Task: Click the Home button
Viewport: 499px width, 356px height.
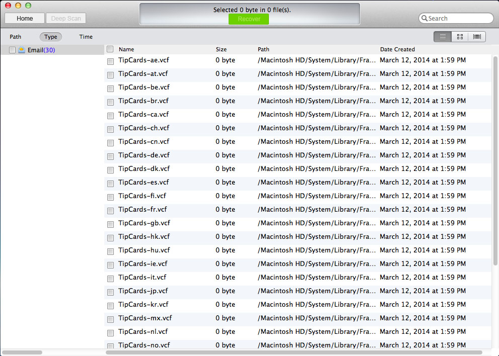Action: [x=25, y=19]
